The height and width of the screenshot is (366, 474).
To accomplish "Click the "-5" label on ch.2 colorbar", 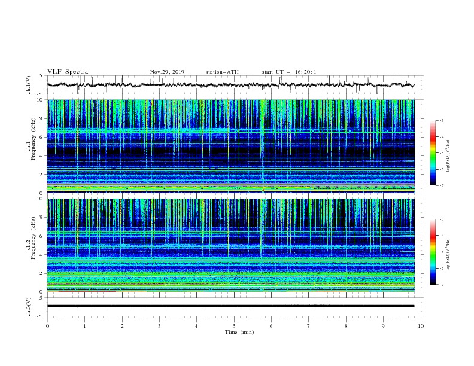I will (442, 252).
